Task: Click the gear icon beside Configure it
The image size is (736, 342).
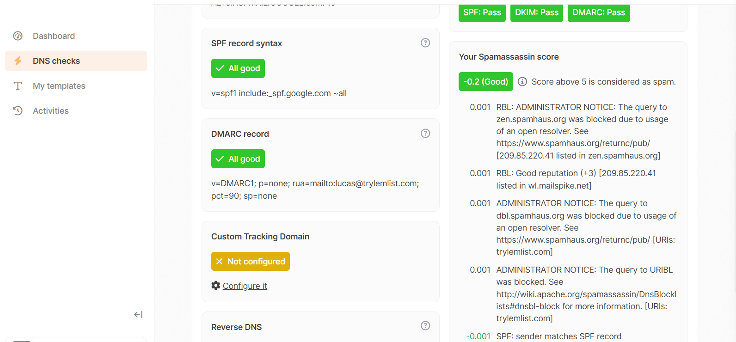Action: (216, 286)
